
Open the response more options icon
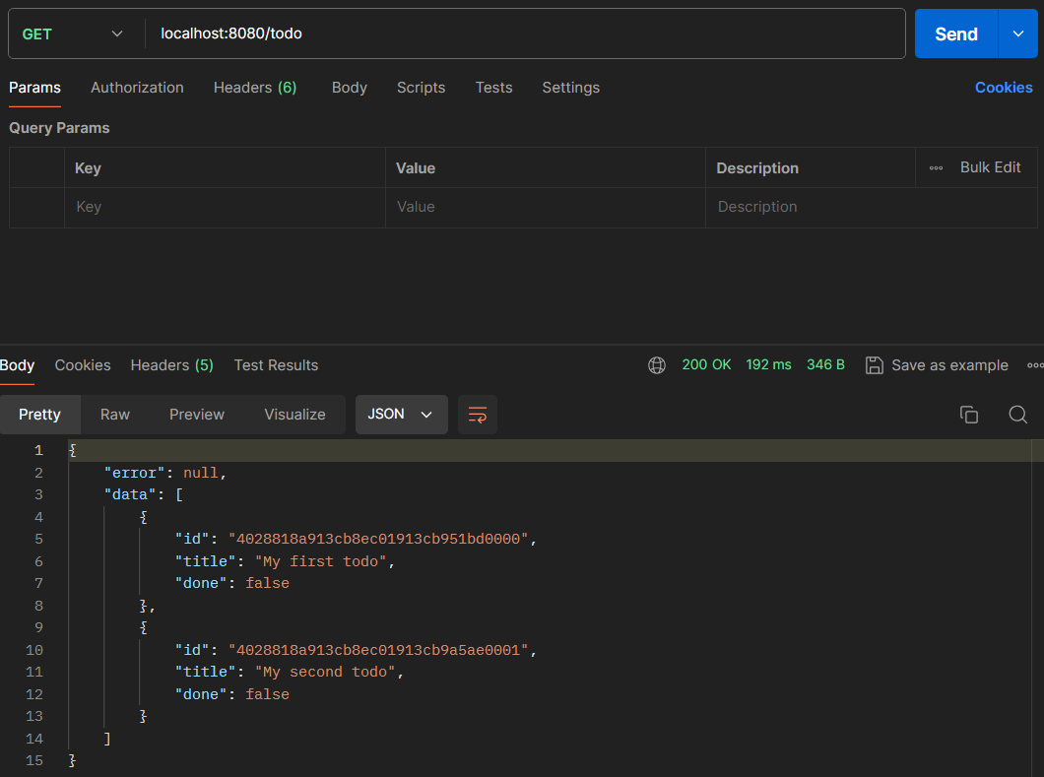coord(1035,364)
